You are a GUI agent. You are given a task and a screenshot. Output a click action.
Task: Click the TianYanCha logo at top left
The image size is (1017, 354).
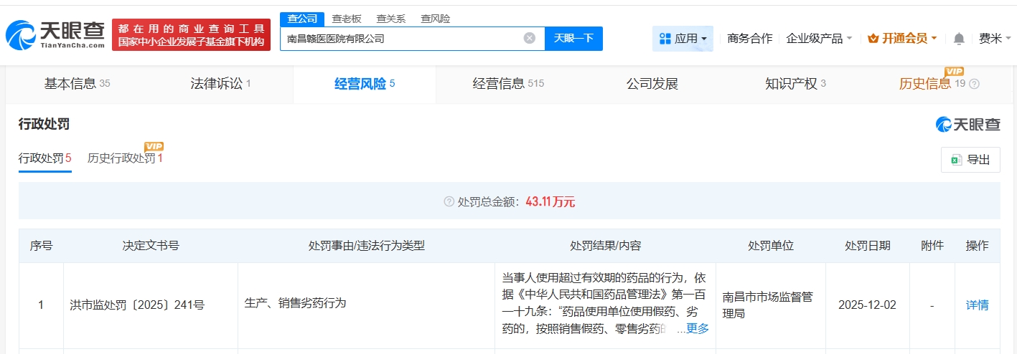[55, 34]
